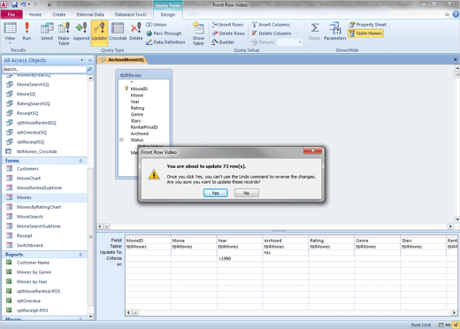Select the Data Definition query option
This screenshot has height=329, width=460.
pyautogui.click(x=165, y=42)
